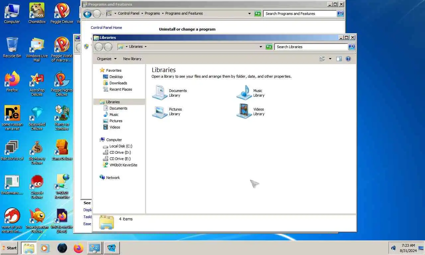This screenshot has width=425, height=255.
Task: Open Windows Live Mail desktop shortcut
Action: (x=37, y=49)
